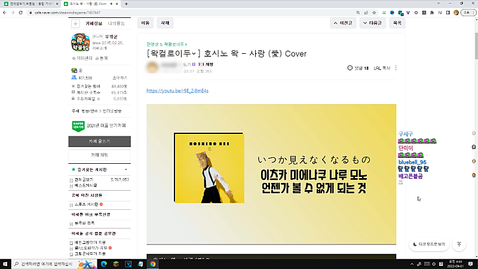
Task: Click the post author's profile avatar
Action: pos(152,68)
